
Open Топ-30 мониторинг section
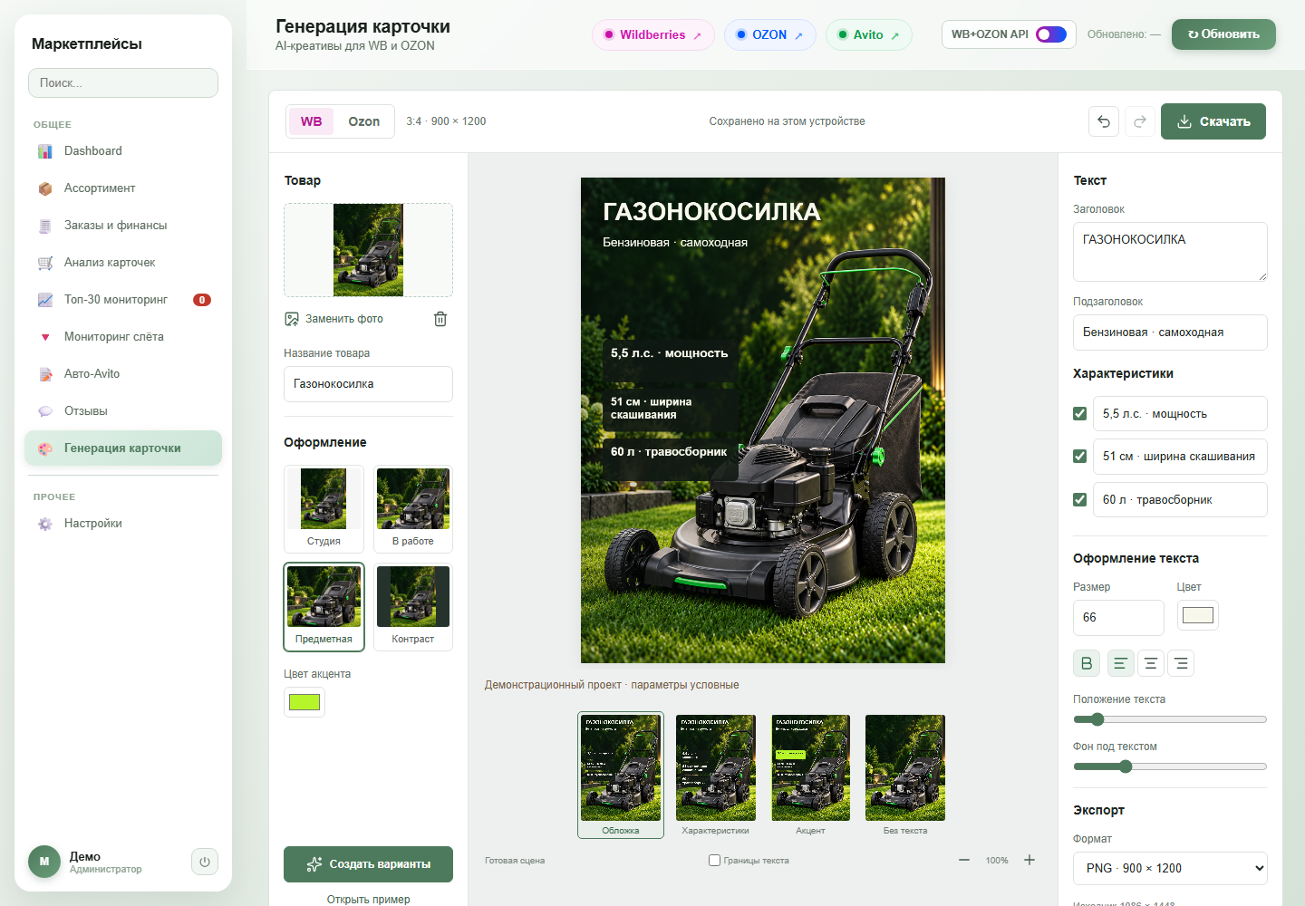123,300
